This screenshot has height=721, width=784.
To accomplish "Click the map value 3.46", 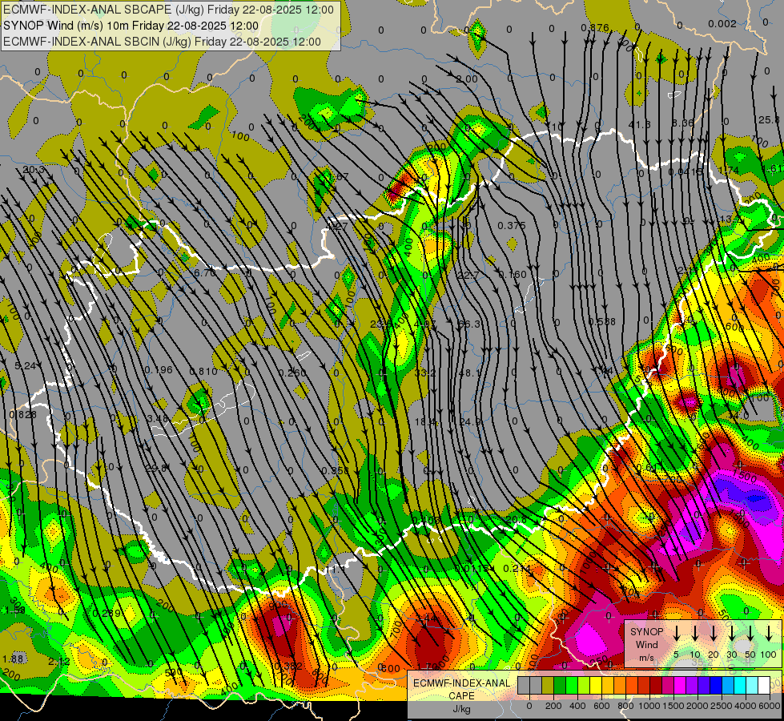I will tap(158, 418).
